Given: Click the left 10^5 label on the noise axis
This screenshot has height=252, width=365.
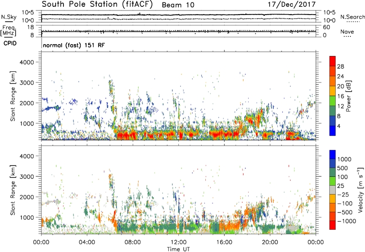Looking at the screenshot, I should point(28,12).
